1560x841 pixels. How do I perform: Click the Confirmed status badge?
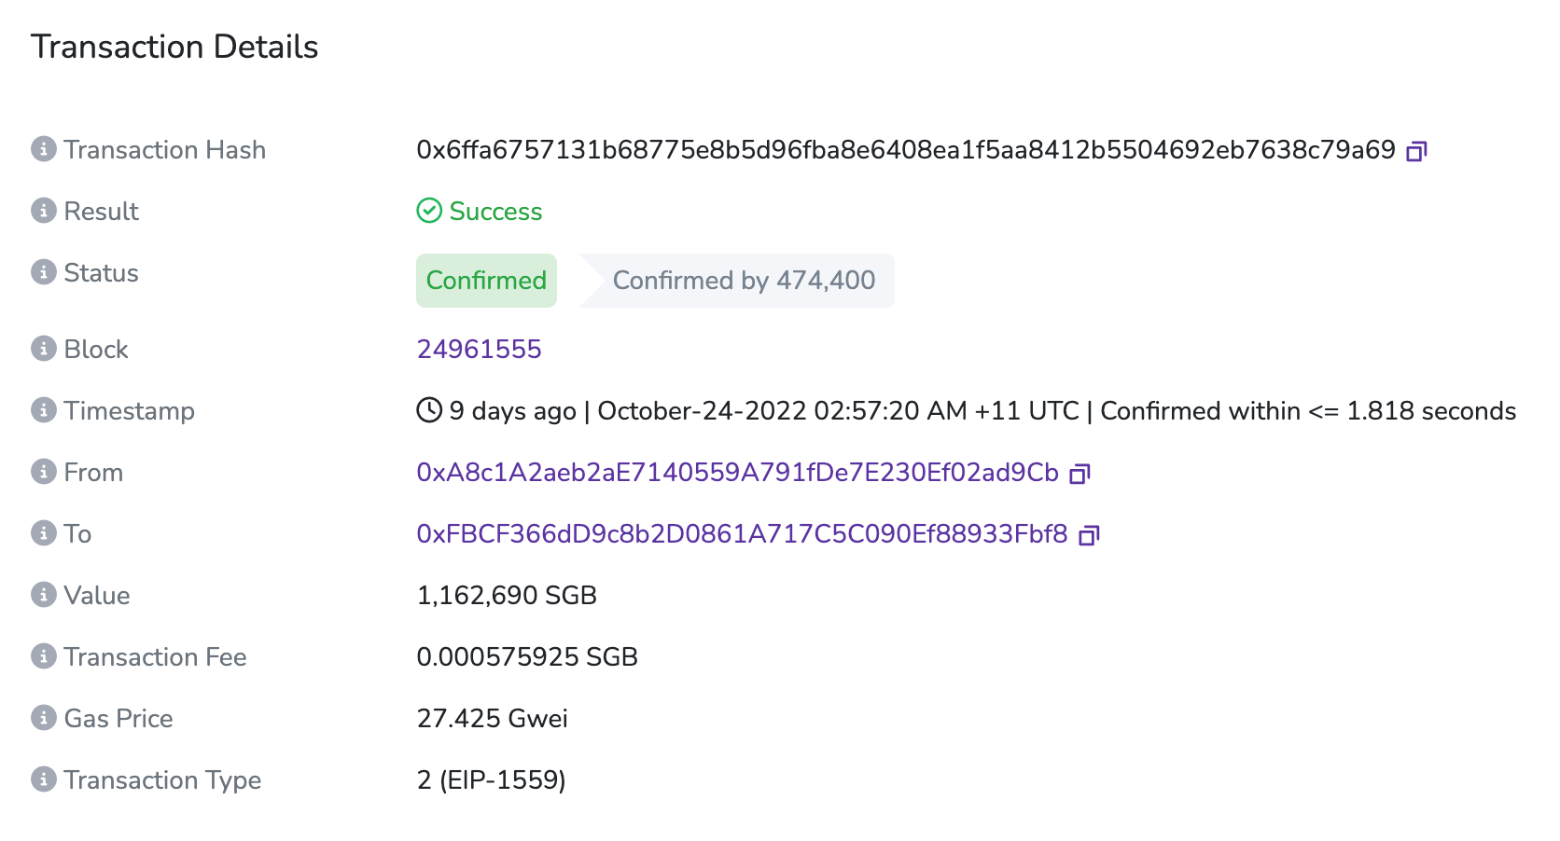(x=486, y=280)
